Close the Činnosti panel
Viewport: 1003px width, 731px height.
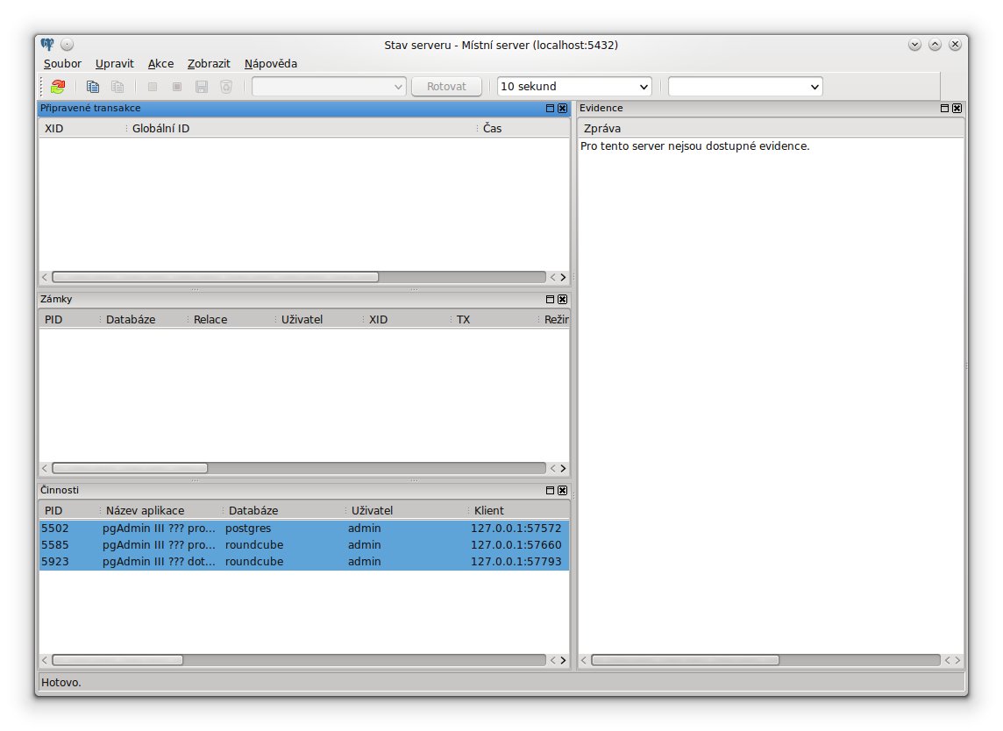tap(562, 491)
